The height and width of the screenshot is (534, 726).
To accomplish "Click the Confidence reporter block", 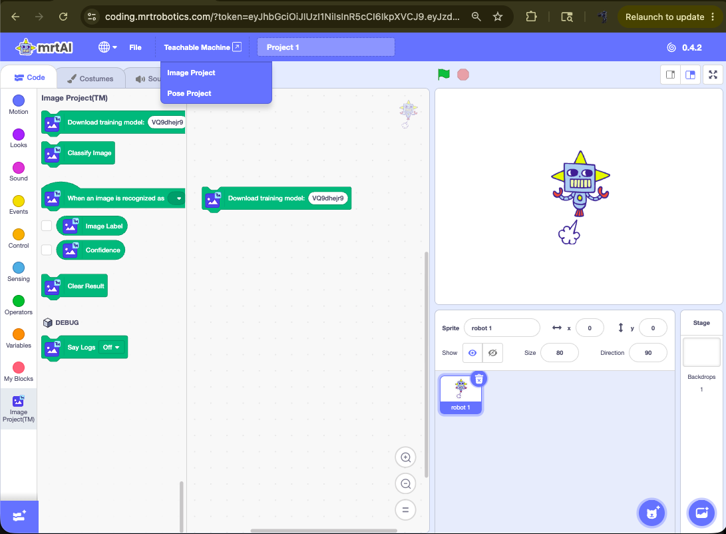I will point(91,250).
